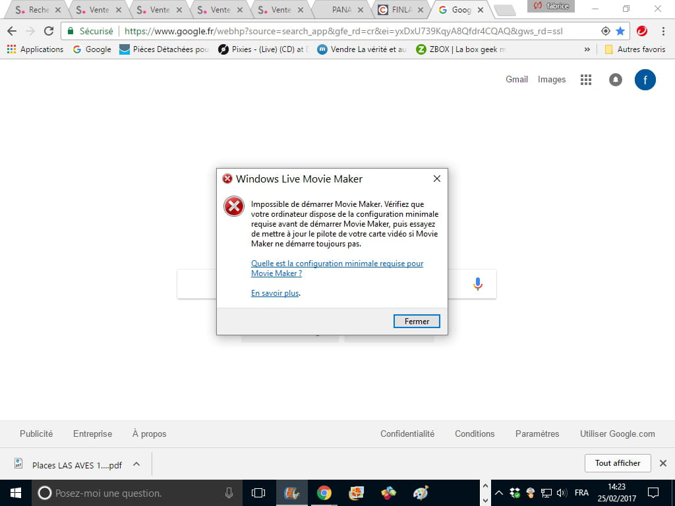675x506 pixels.
Task: Close the PANA tab
Action: click(x=361, y=9)
